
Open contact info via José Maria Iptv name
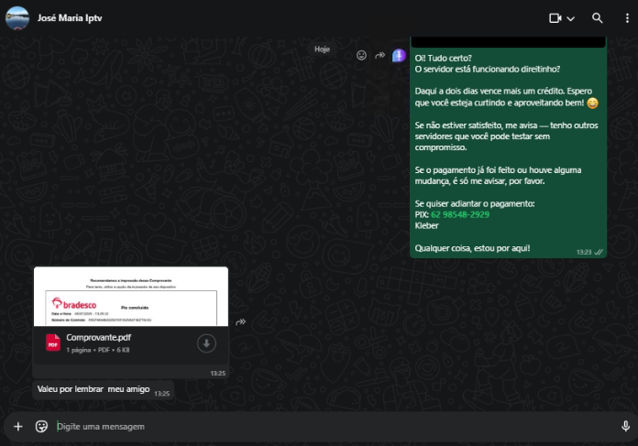[70, 18]
